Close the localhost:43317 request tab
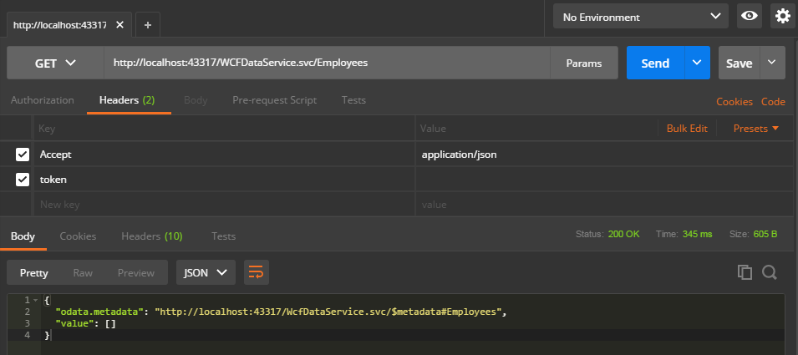Image resolution: width=798 pixels, height=355 pixels. pyautogui.click(x=119, y=25)
